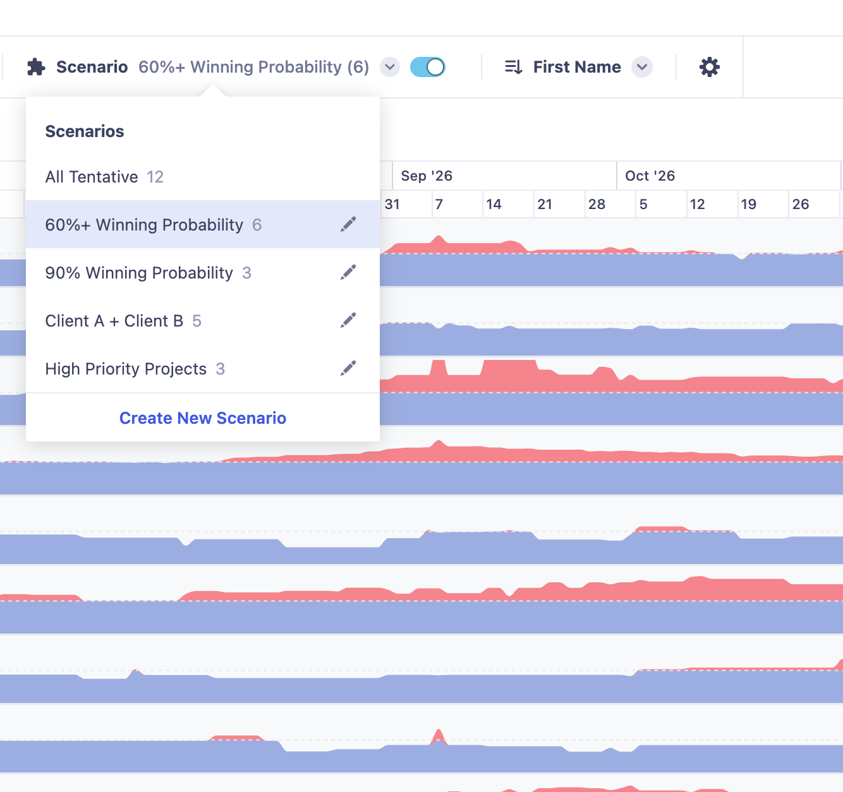The height and width of the screenshot is (792, 843).
Task: Click the 60%+ Winning Probability (6) label
Action: [253, 67]
